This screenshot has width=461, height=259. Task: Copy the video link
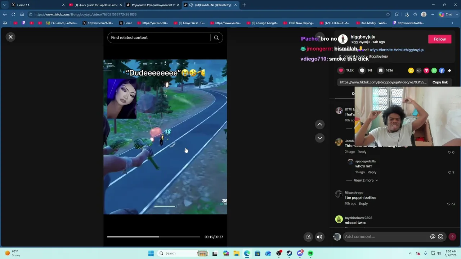coord(440,82)
